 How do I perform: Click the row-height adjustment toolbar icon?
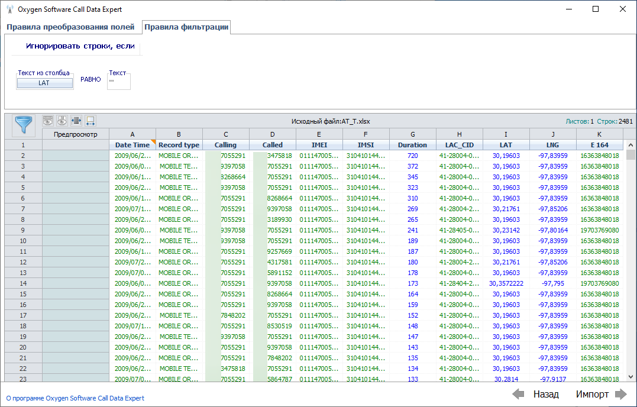pyautogui.click(x=76, y=121)
